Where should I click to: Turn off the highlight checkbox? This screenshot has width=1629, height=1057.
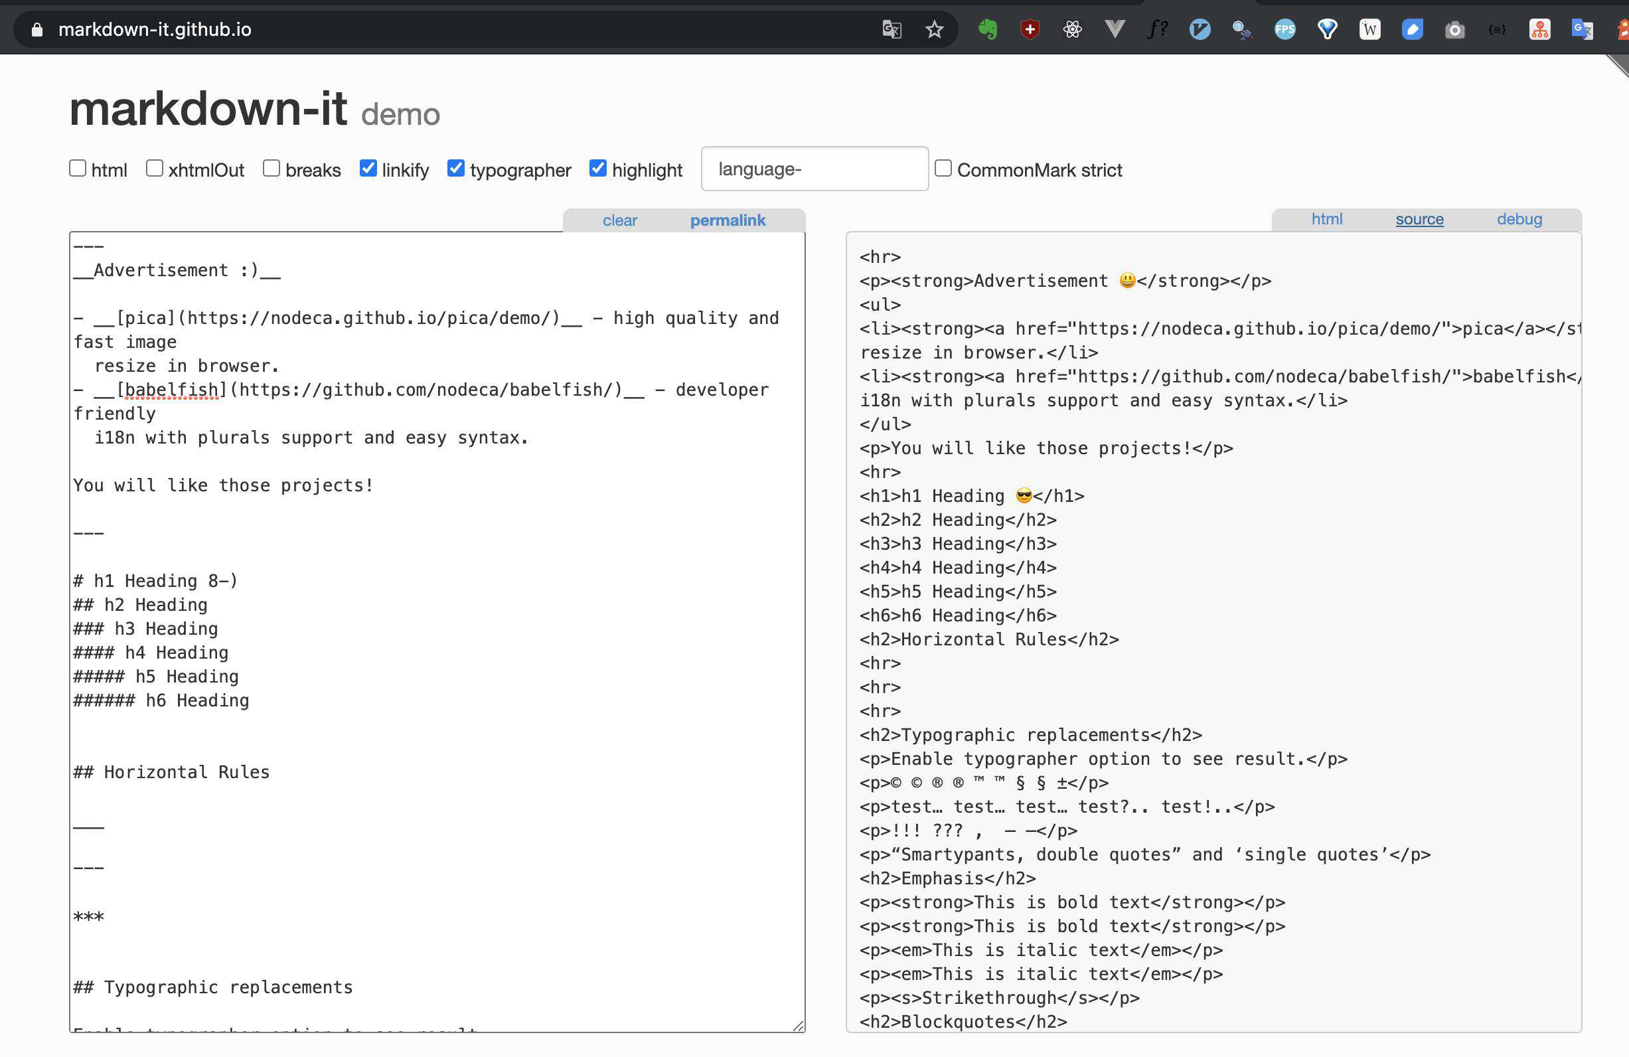click(598, 168)
